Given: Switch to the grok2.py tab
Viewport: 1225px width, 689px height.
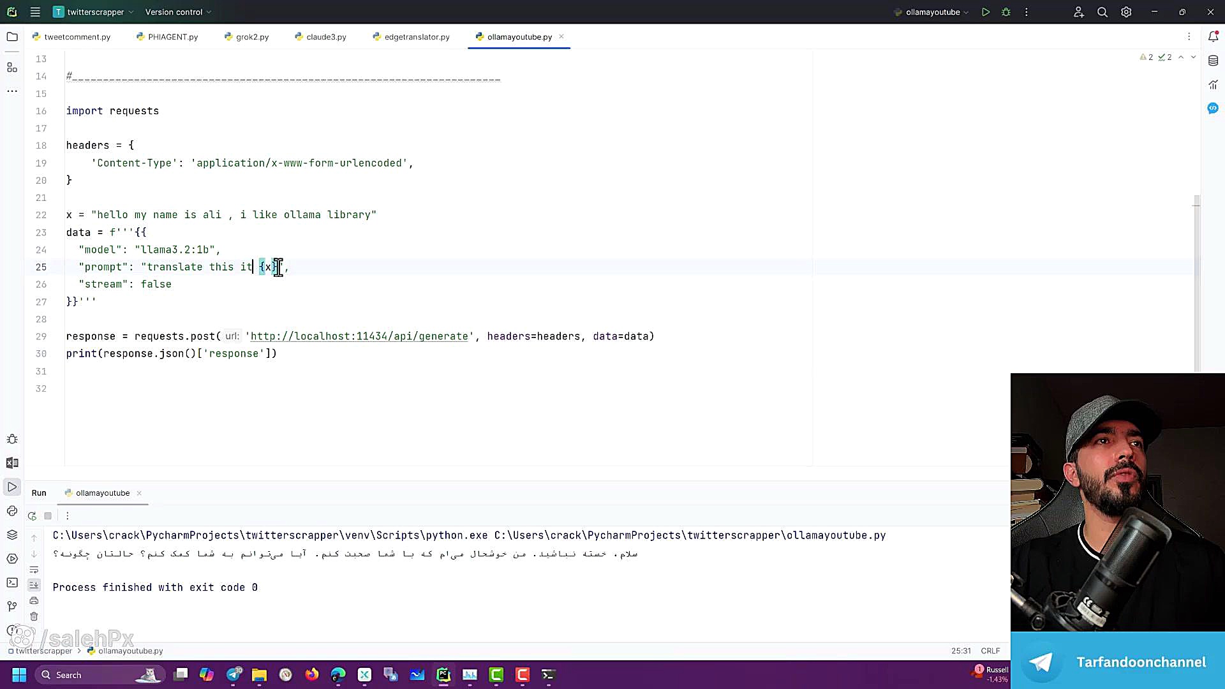Looking at the screenshot, I should (x=251, y=37).
